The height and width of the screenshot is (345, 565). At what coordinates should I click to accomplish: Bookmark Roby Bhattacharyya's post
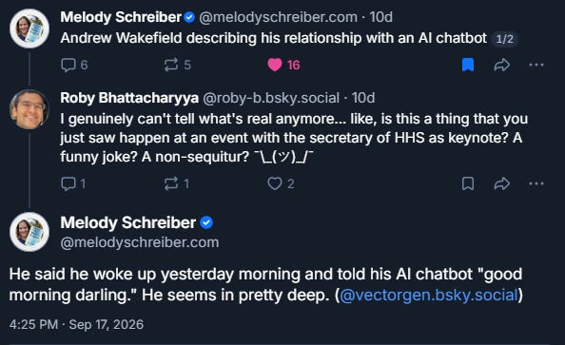point(468,183)
